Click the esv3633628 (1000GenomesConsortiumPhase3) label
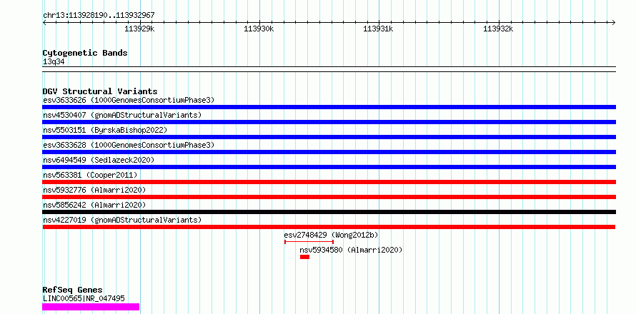The height and width of the screenshot is (314, 636). point(129,145)
